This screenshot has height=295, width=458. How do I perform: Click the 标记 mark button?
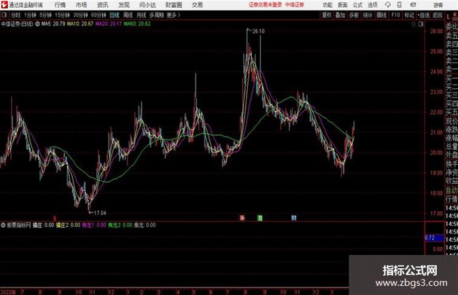click(x=409, y=15)
